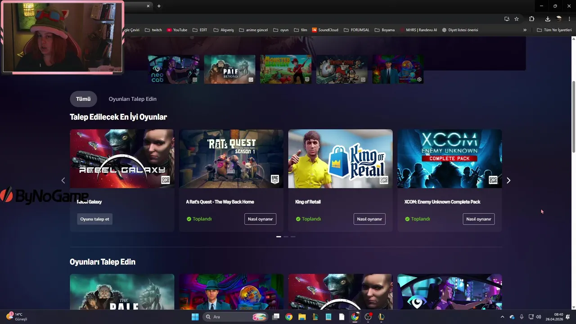Open the oyun bookmark folder
This screenshot has height=324, width=576.
281,30
